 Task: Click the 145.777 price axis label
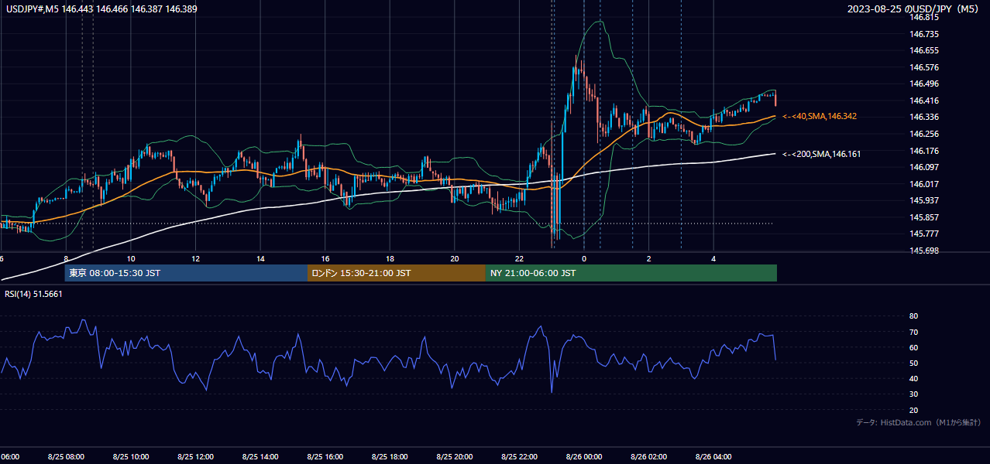(x=925, y=234)
